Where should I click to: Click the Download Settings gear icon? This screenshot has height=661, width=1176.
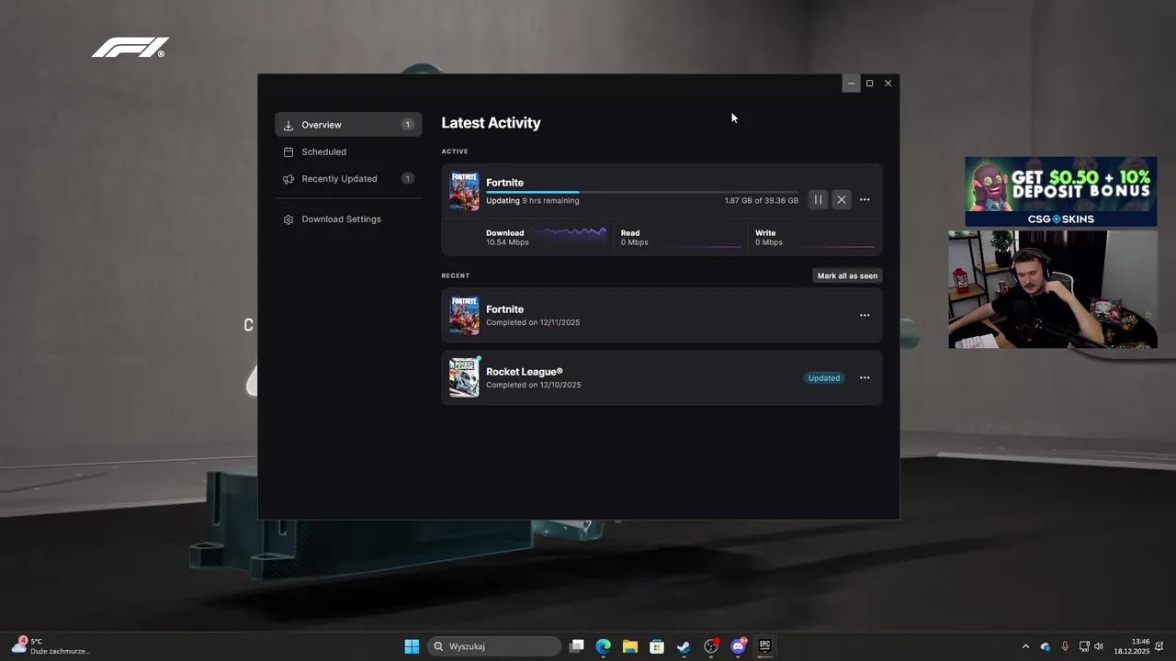coord(288,219)
